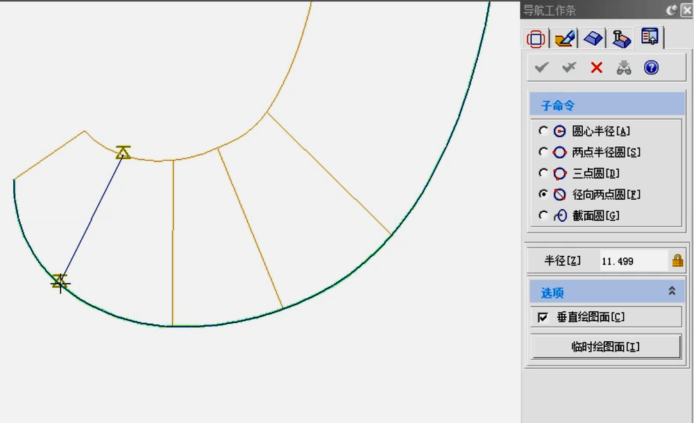
Task: Click the radial two-point circle icon
Action: coord(560,195)
